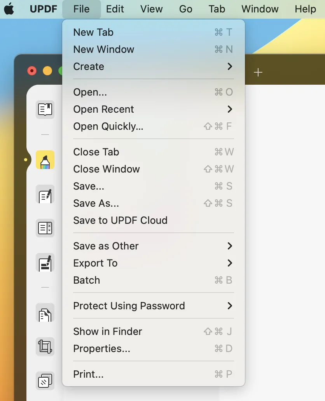The height and width of the screenshot is (401, 325).
Task: Select Open Quickly... menu item
Action: (154, 126)
